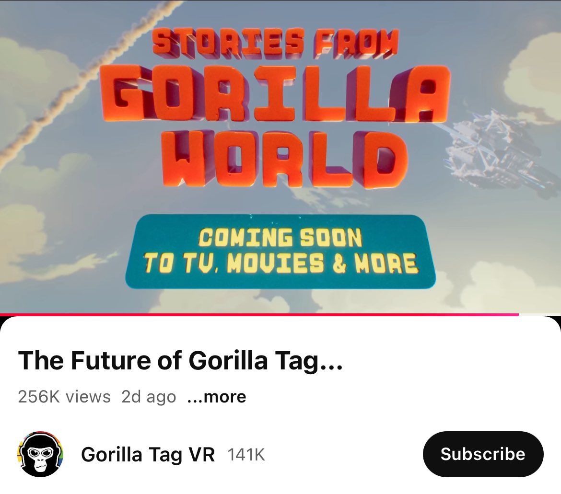
Task: Open the Gorilla Tag VR channel name link
Action: coord(148,455)
